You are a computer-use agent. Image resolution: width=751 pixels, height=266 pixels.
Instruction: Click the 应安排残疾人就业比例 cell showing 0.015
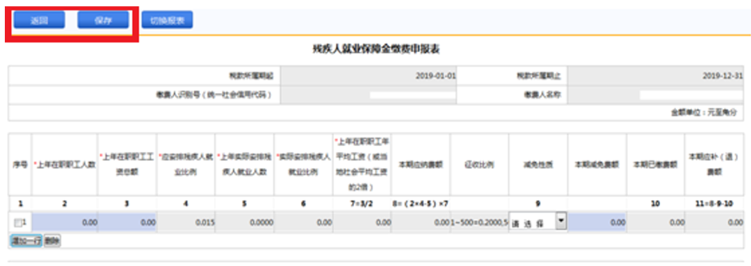point(186,222)
